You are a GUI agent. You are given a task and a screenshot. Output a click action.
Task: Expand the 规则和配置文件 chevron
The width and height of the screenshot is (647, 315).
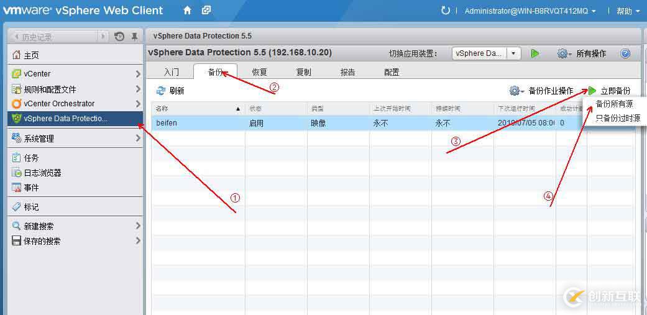click(138, 89)
